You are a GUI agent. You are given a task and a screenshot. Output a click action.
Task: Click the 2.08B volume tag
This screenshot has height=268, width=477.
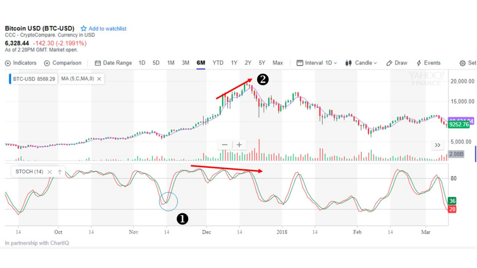456,154
